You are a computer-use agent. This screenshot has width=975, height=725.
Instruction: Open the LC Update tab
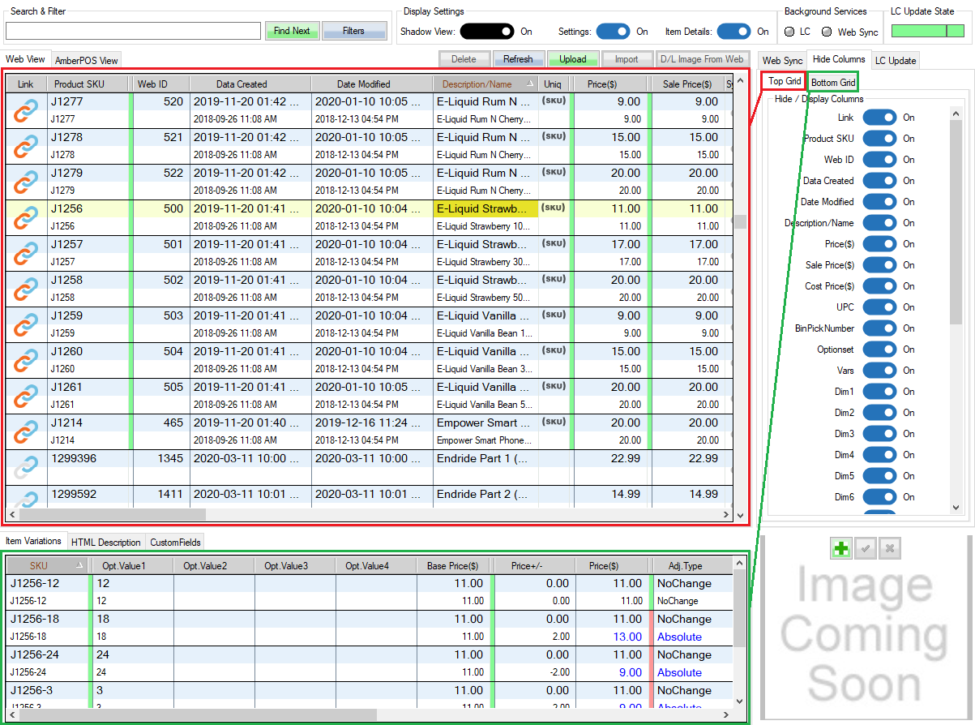click(x=896, y=61)
